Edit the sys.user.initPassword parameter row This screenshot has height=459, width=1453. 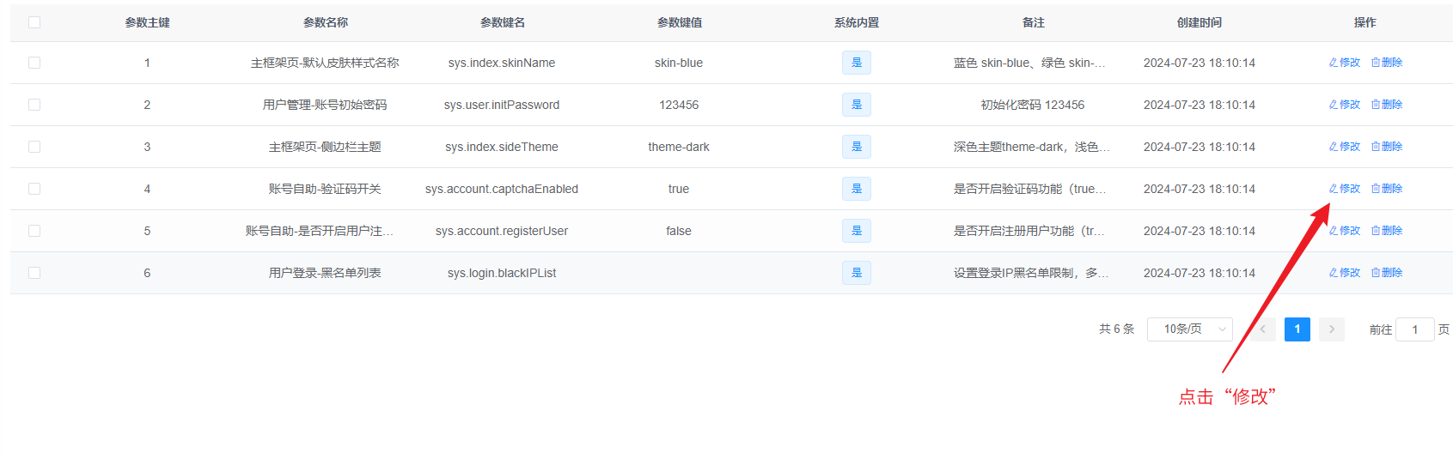(x=1345, y=105)
